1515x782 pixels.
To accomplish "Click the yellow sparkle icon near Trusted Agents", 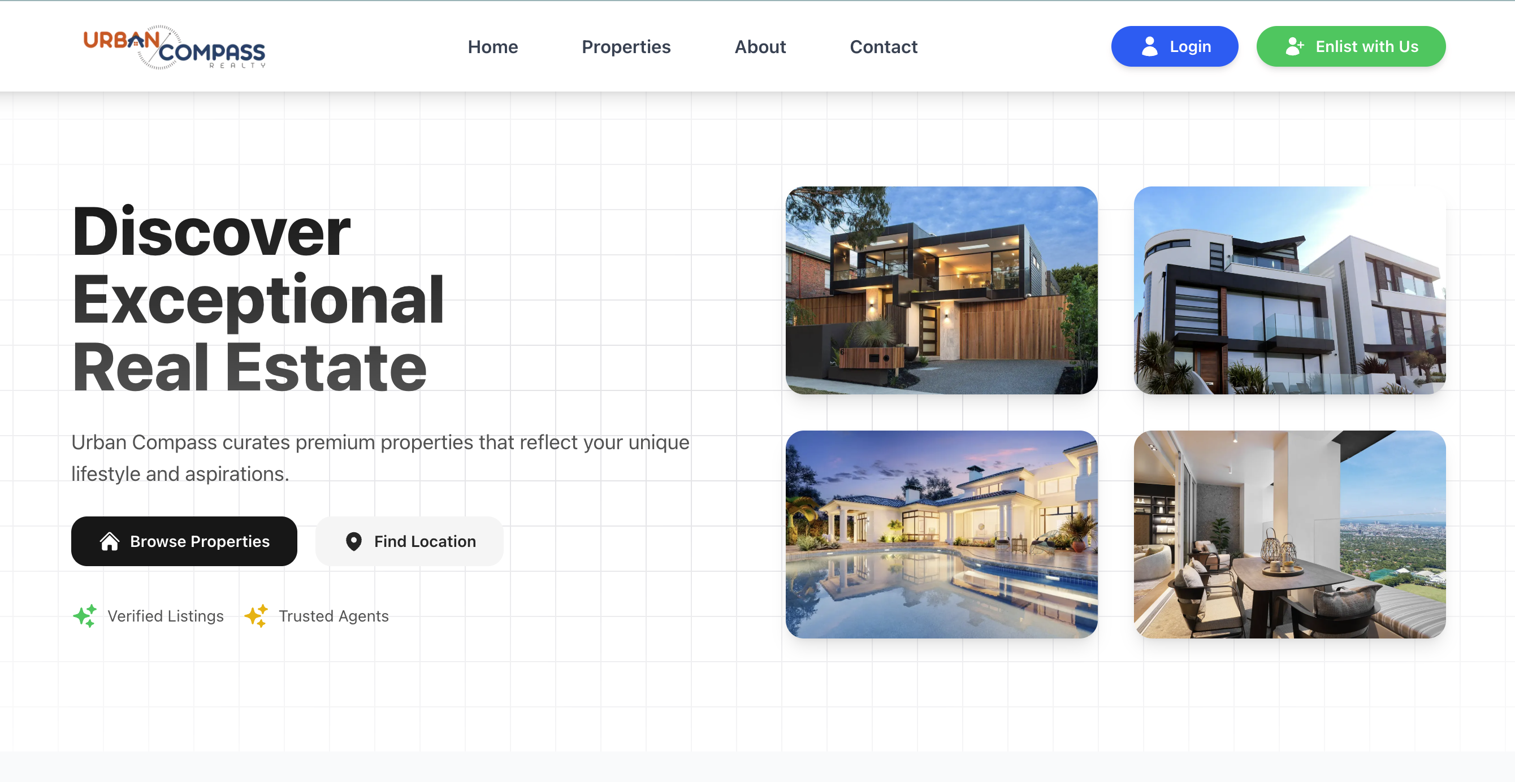I will click(257, 616).
